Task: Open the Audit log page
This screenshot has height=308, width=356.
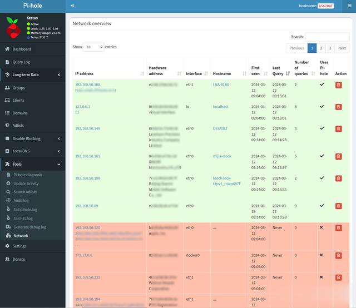Action: pos(21,200)
